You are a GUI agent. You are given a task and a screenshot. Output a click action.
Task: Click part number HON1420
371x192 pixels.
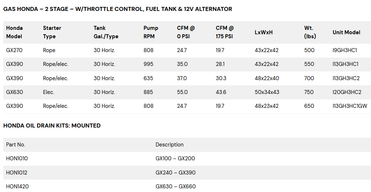17,187
